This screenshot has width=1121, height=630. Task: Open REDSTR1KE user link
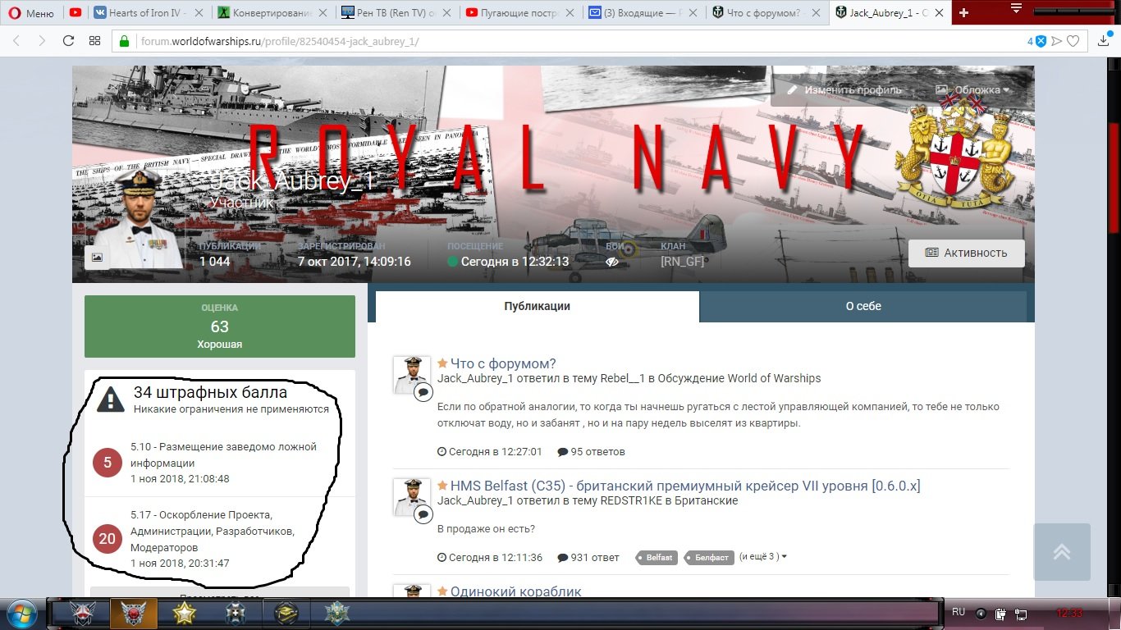[633, 500]
